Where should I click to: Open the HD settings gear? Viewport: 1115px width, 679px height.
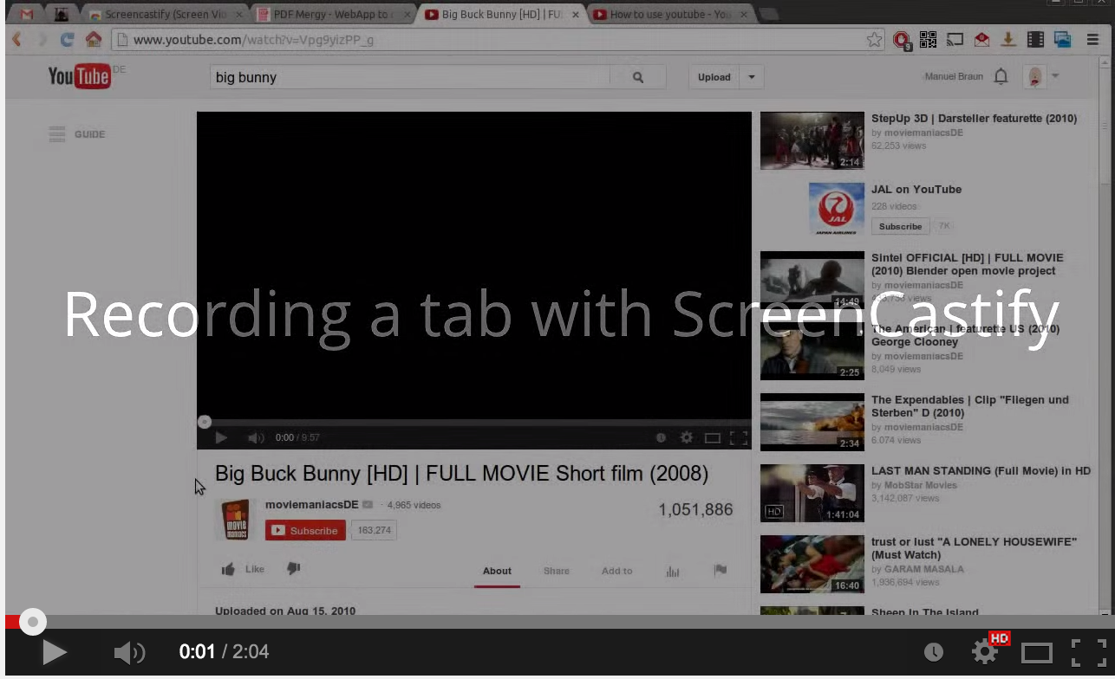[984, 652]
